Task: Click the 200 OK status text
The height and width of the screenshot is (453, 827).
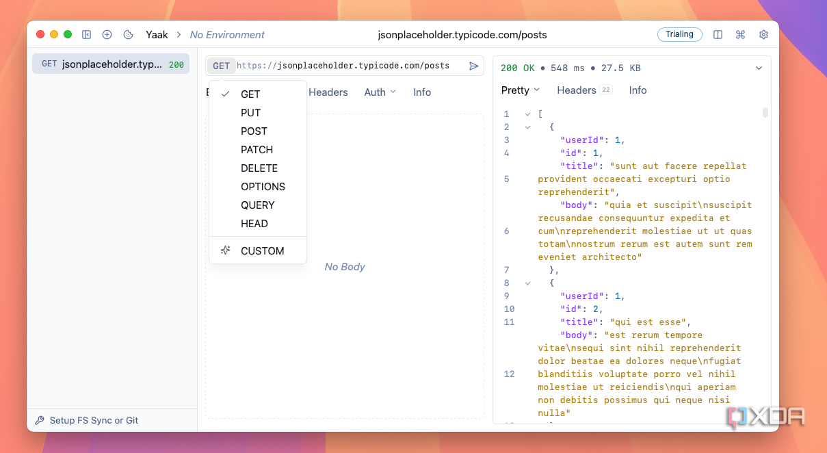Action: pyautogui.click(x=518, y=68)
